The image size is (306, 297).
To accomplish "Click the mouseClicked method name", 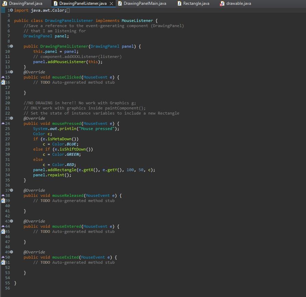I will (x=66, y=77).
